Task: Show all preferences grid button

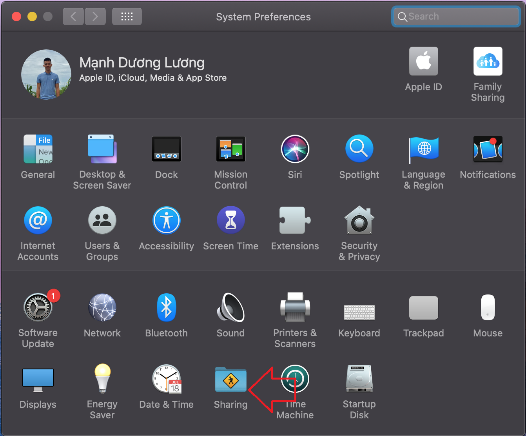Action: [x=127, y=16]
